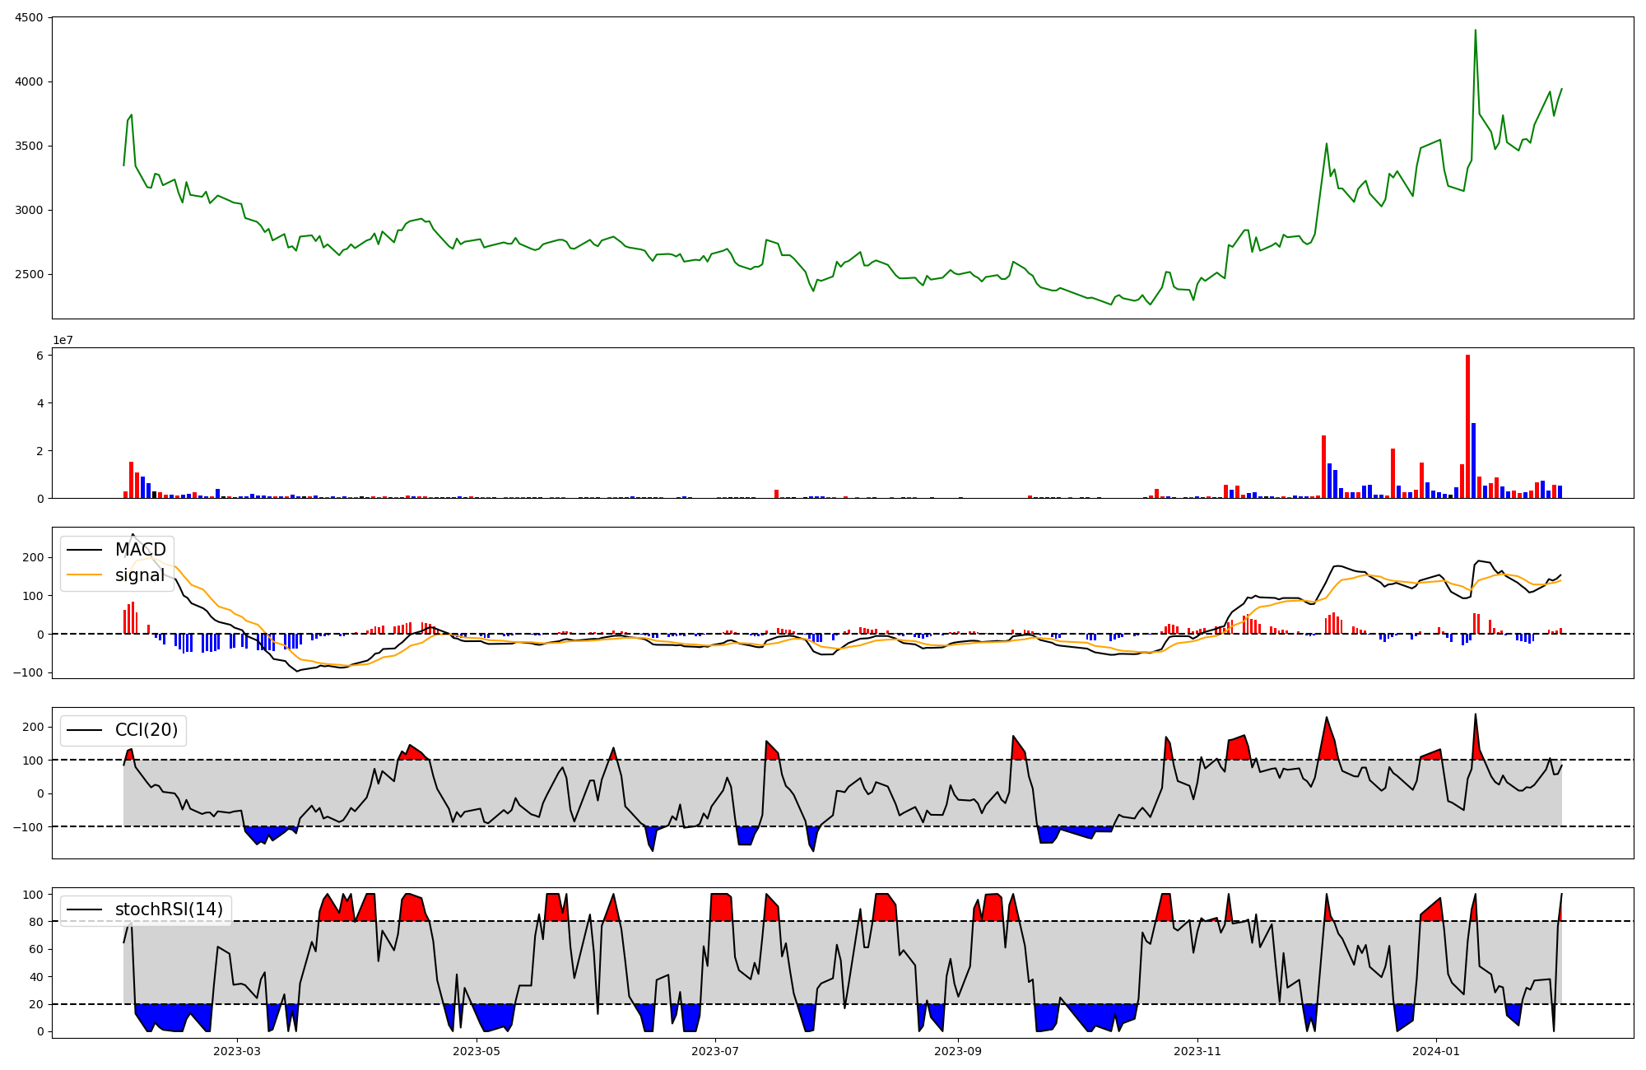Click the MACD legend entry

(x=140, y=550)
